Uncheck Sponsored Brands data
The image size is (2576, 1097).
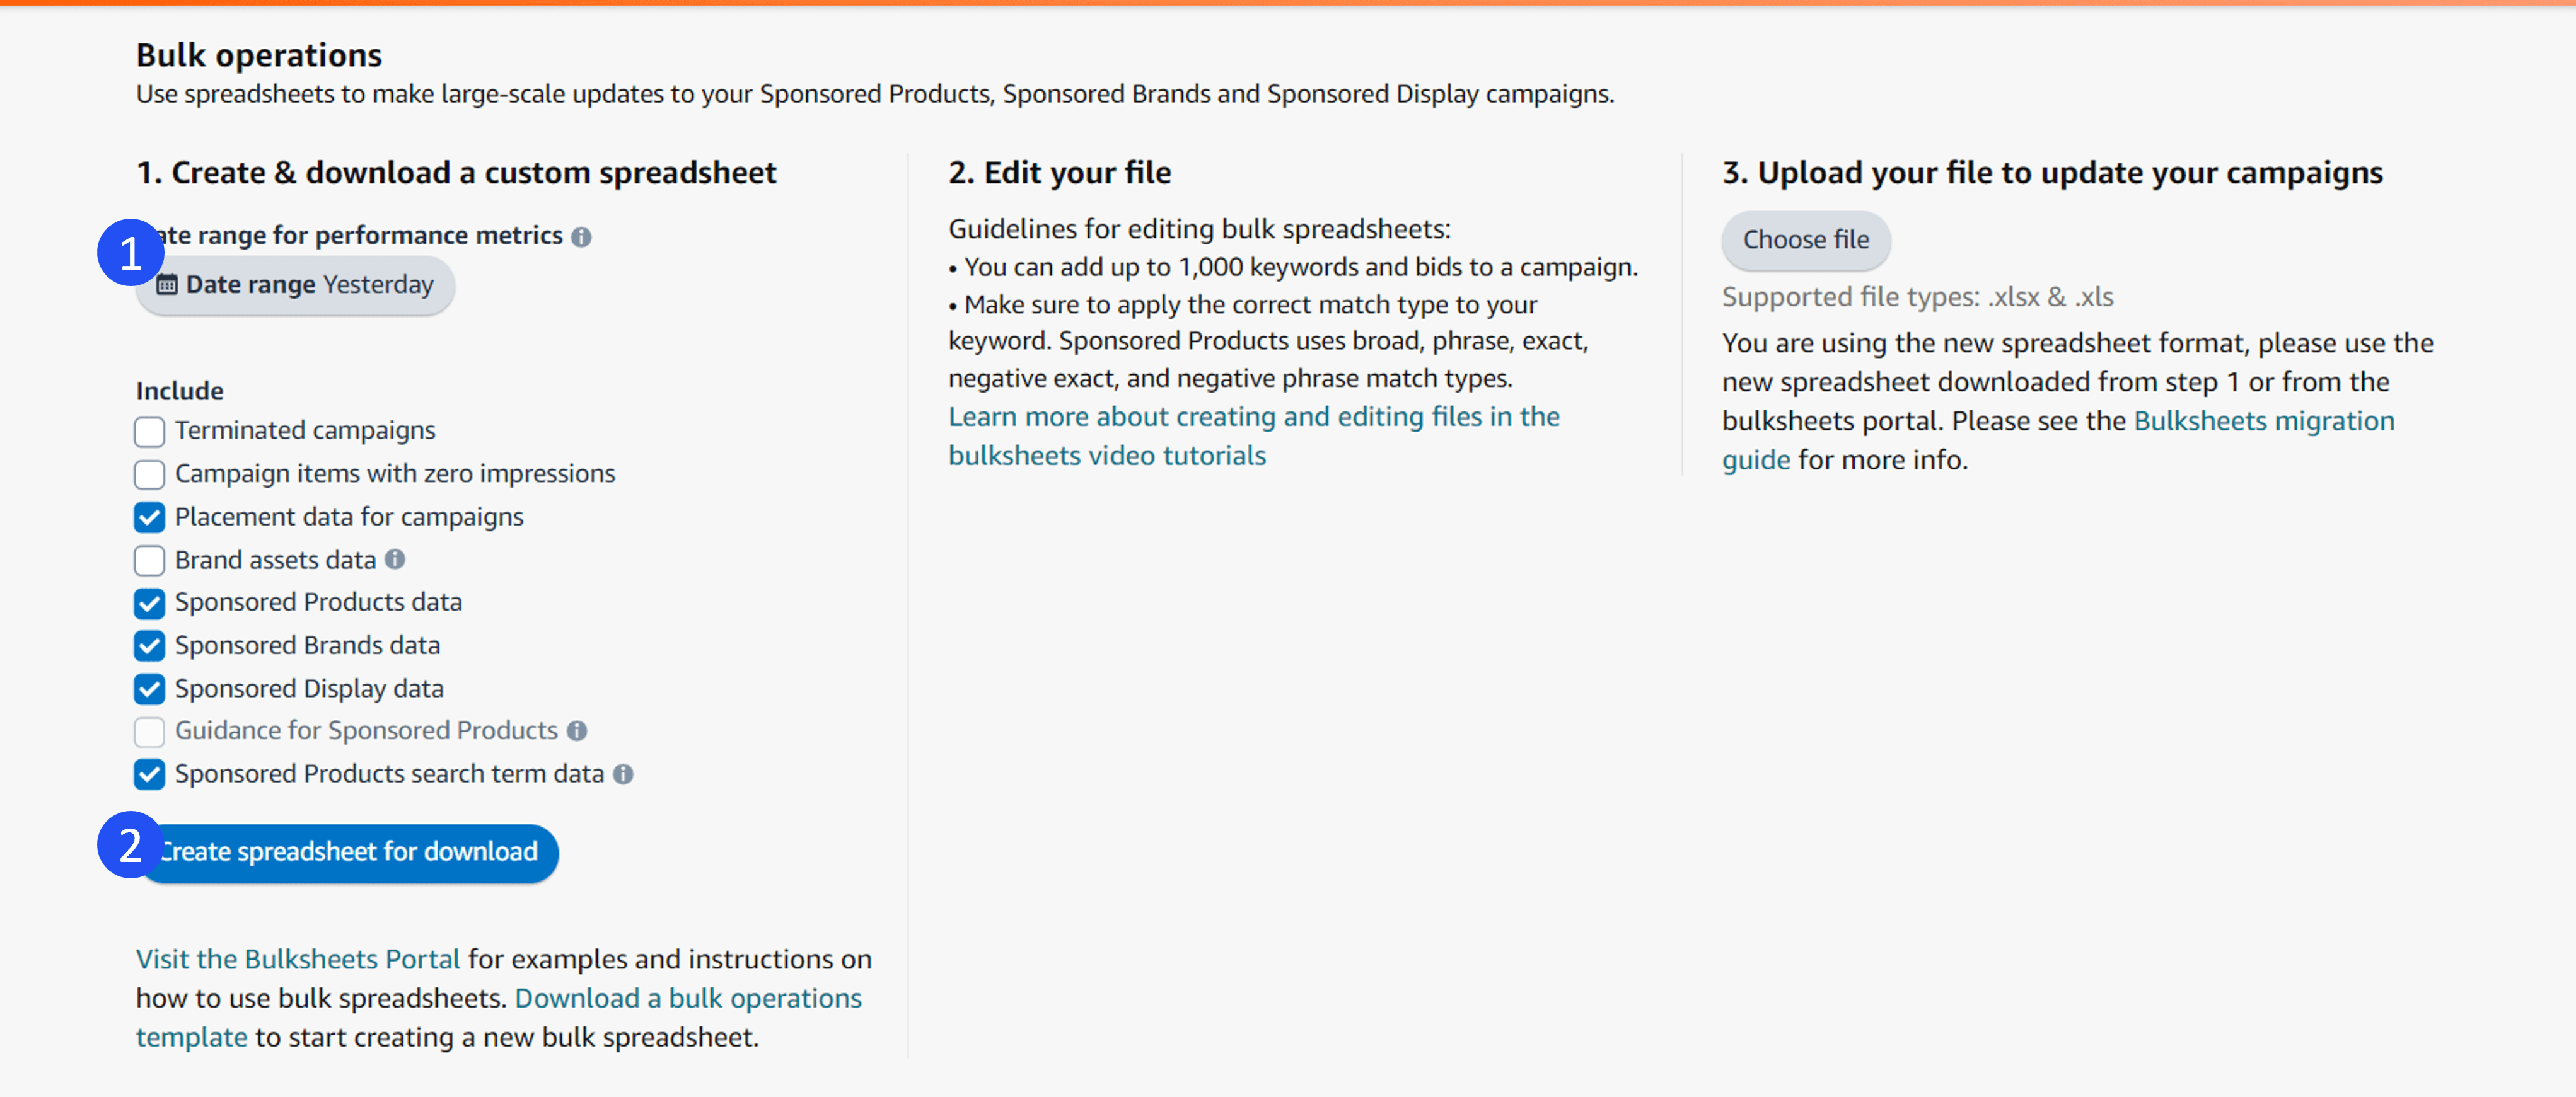[149, 646]
